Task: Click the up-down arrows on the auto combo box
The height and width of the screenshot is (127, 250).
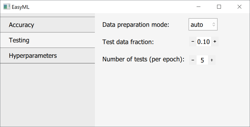Action: [214, 24]
